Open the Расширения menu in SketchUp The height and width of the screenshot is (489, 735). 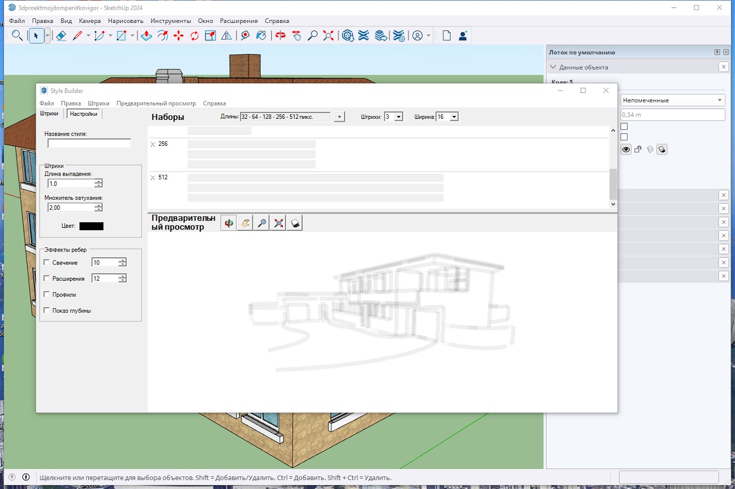pos(238,21)
